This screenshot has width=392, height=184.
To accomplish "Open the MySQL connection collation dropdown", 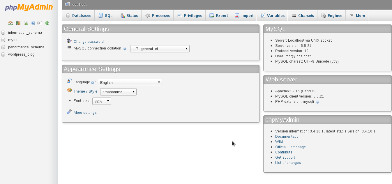I will click(160, 49).
